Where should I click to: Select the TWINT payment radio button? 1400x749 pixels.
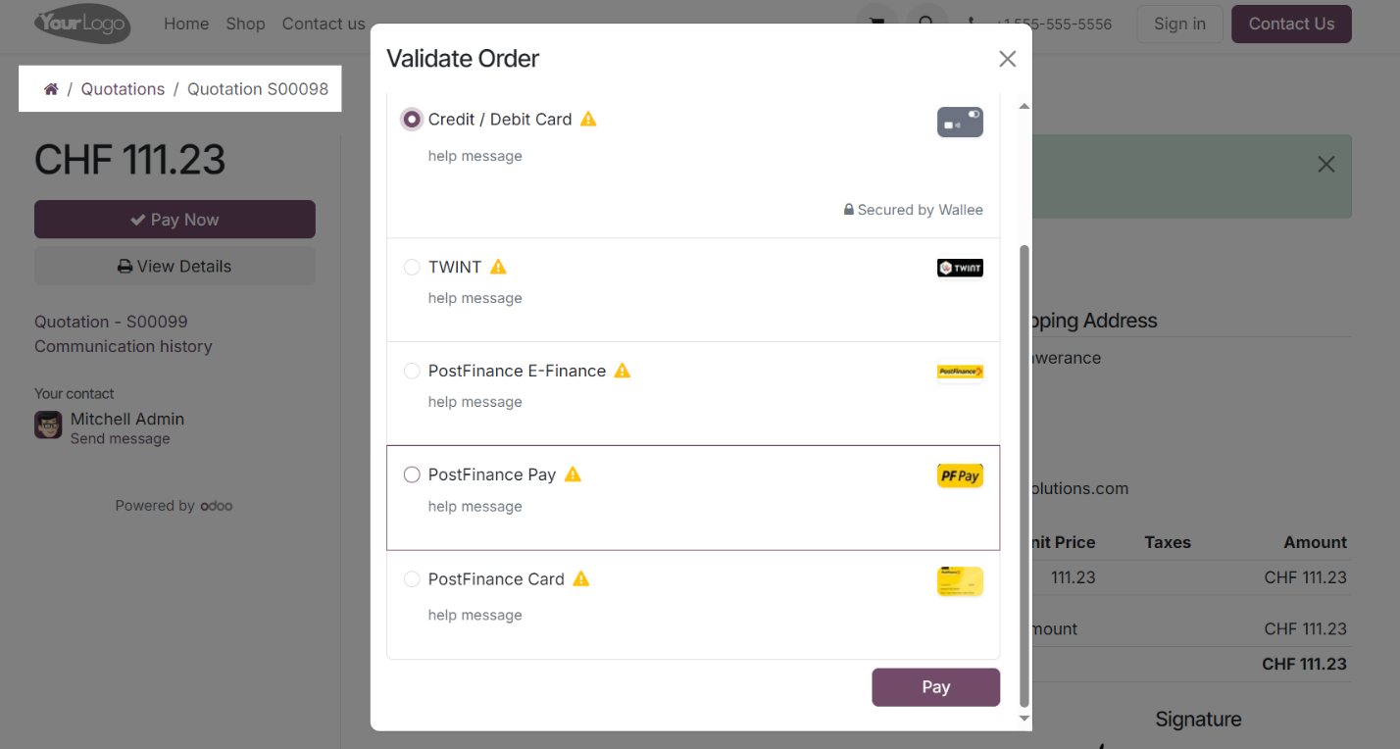[412, 267]
